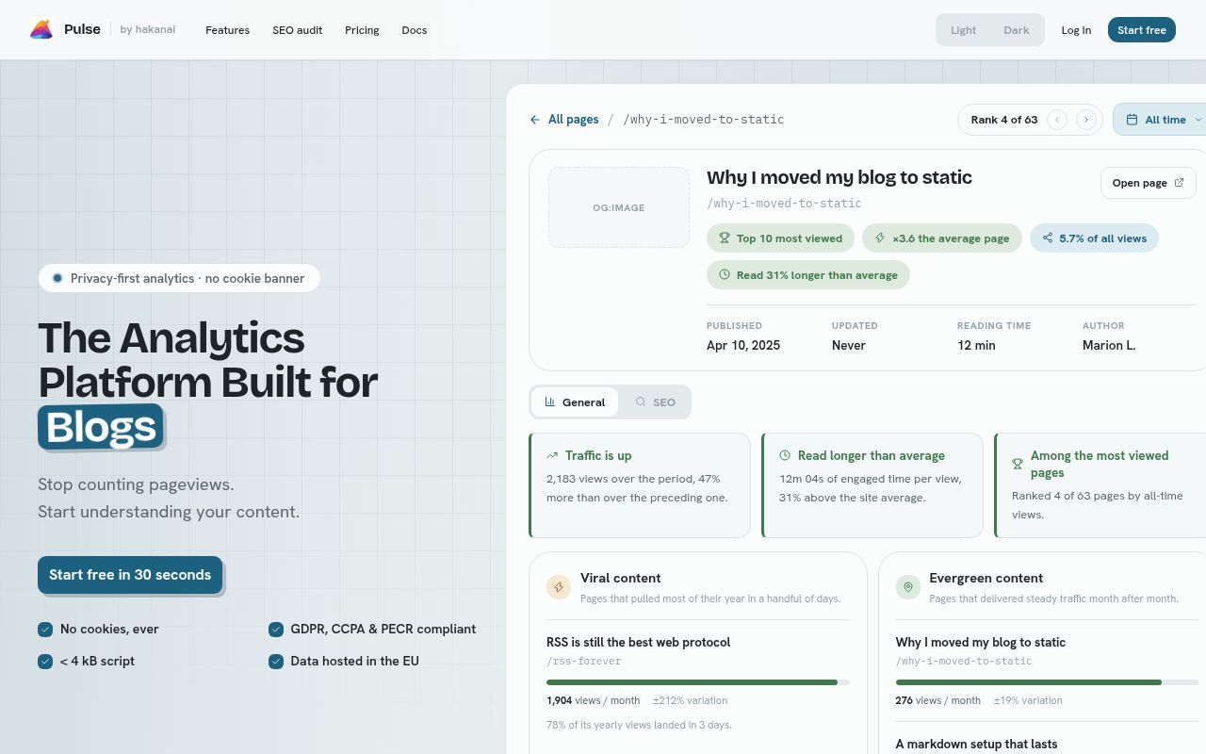The height and width of the screenshot is (754, 1206).
Task: Click the Never updated value
Action: pyautogui.click(x=848, y=345)
